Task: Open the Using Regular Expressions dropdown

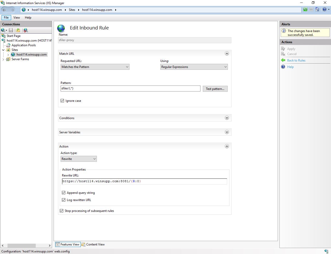Action: 194,67
